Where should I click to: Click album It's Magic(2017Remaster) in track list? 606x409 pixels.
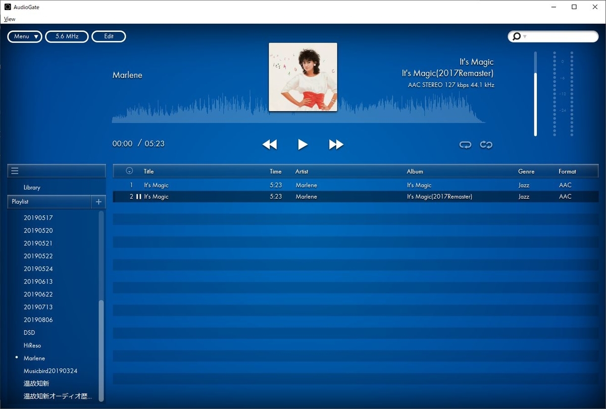tap(439, 197)
